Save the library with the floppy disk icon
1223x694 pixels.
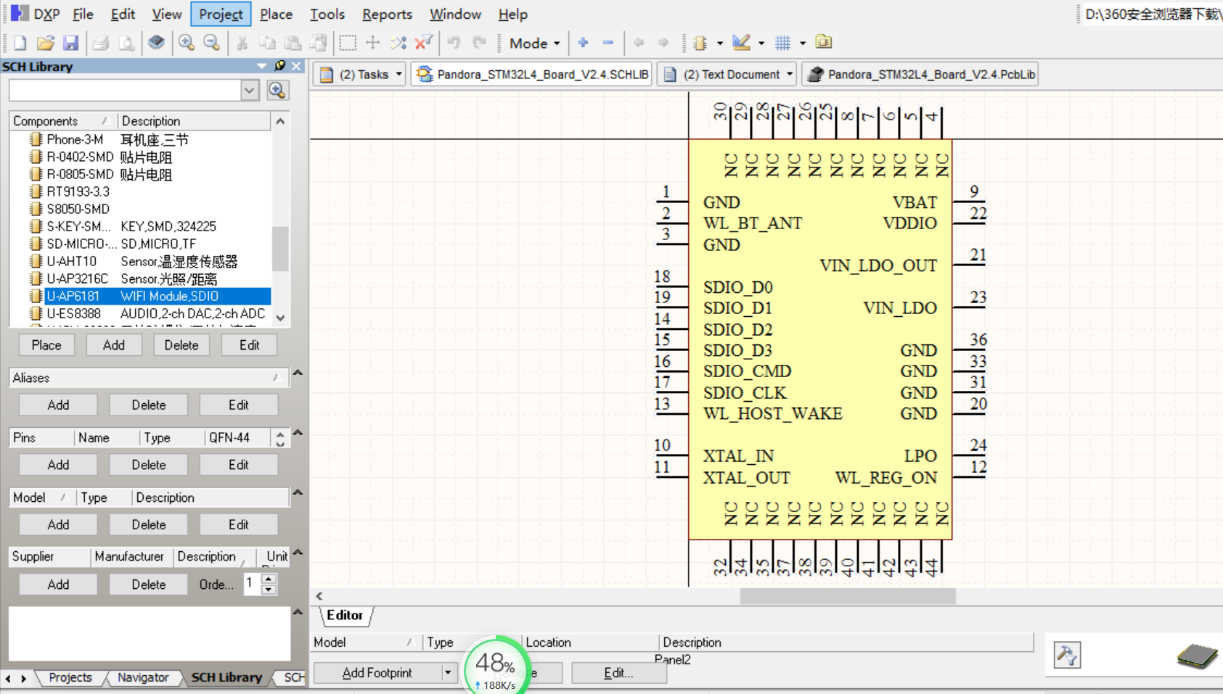pos(70,43)
